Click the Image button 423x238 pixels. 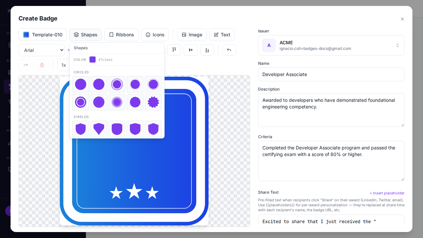tap(192, 35)
